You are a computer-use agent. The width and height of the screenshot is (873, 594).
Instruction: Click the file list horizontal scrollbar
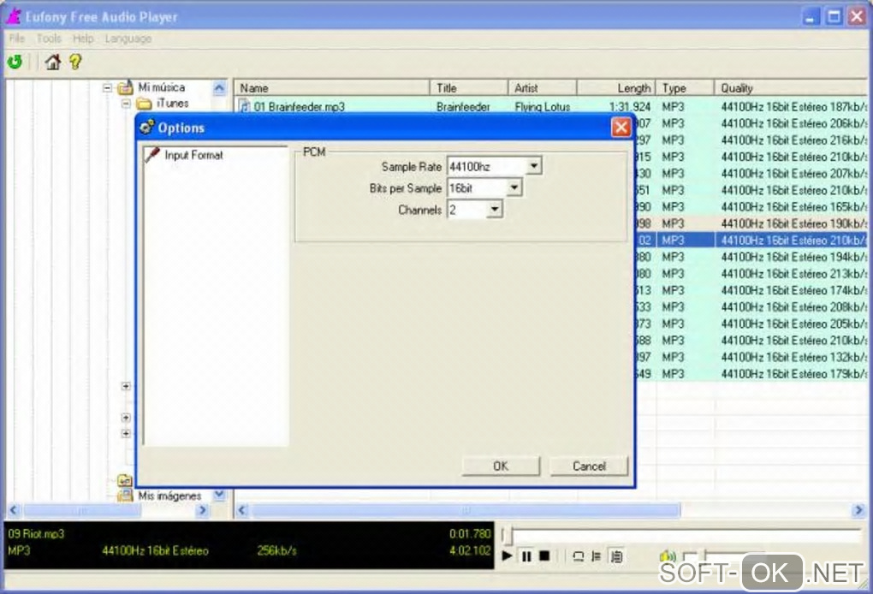[466, 510]
